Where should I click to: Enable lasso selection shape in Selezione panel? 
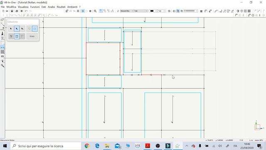pos(29,29)
